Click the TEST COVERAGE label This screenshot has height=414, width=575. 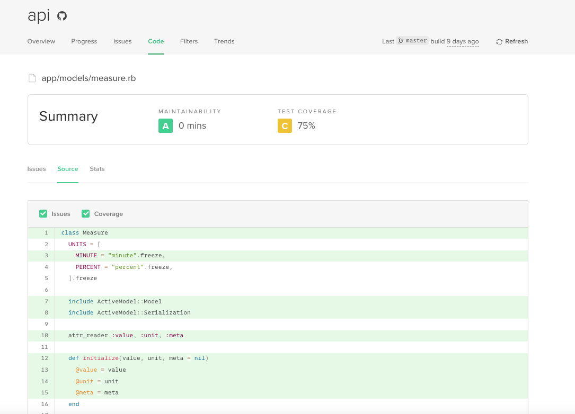307,111
